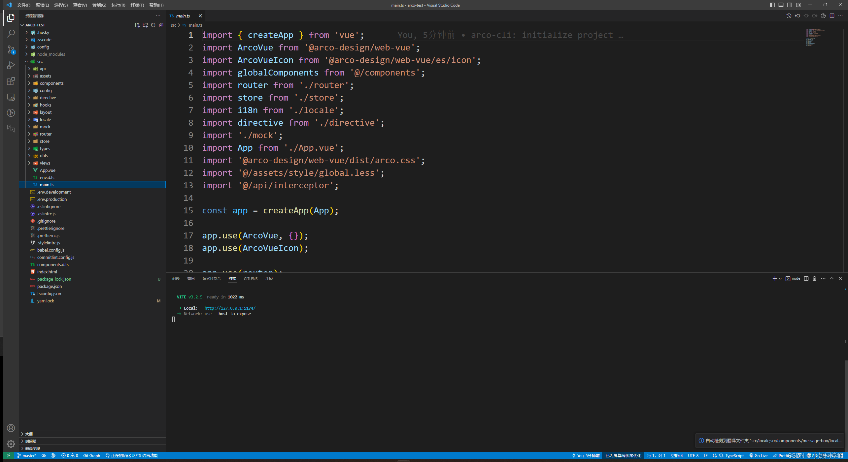The height and width of the screenshot is (462, 848).
Task: Click the master* branch indicator
Action: coord(26,455)
